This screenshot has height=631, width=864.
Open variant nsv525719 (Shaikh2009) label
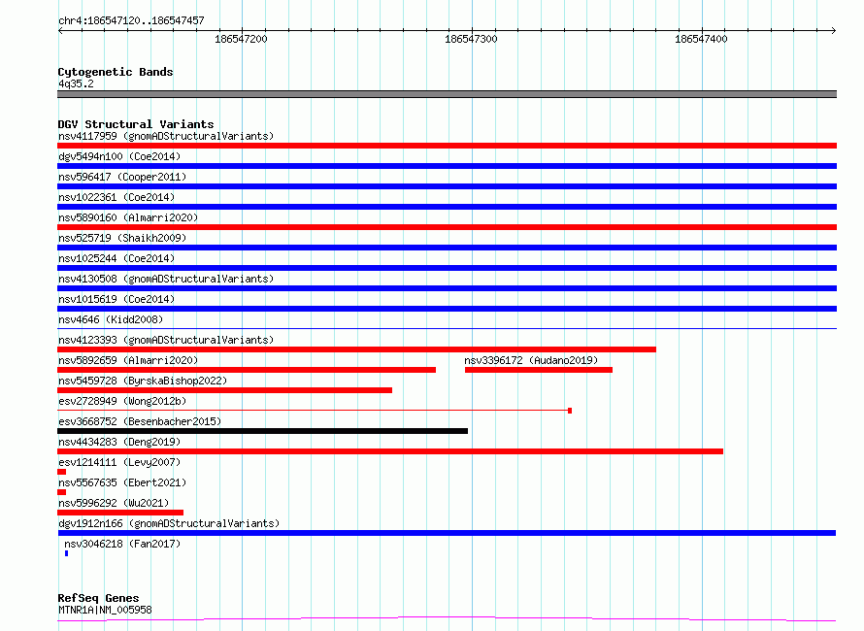coord(122,238)
